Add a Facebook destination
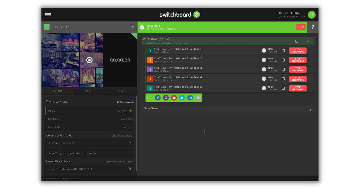This screenshot has height=189, width=360. [158, 97]
